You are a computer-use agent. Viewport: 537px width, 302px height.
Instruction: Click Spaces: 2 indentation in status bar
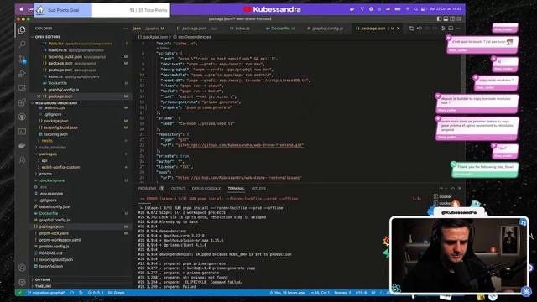click(342, 293)
